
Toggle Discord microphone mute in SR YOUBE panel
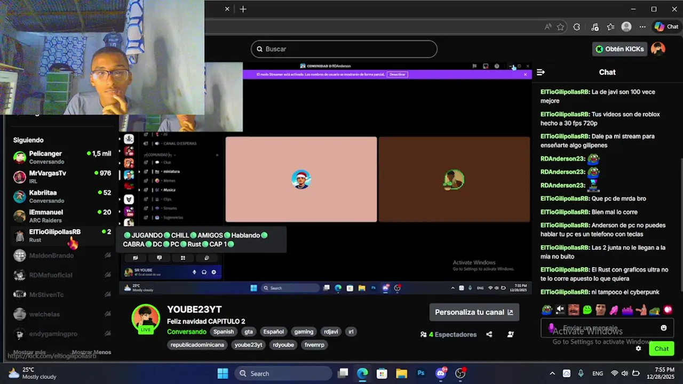(x=194, y=272)
